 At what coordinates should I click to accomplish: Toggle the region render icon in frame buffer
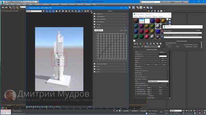79,11
